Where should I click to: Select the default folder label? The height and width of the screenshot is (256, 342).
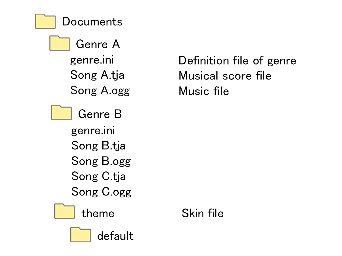[x=115, y=236]
